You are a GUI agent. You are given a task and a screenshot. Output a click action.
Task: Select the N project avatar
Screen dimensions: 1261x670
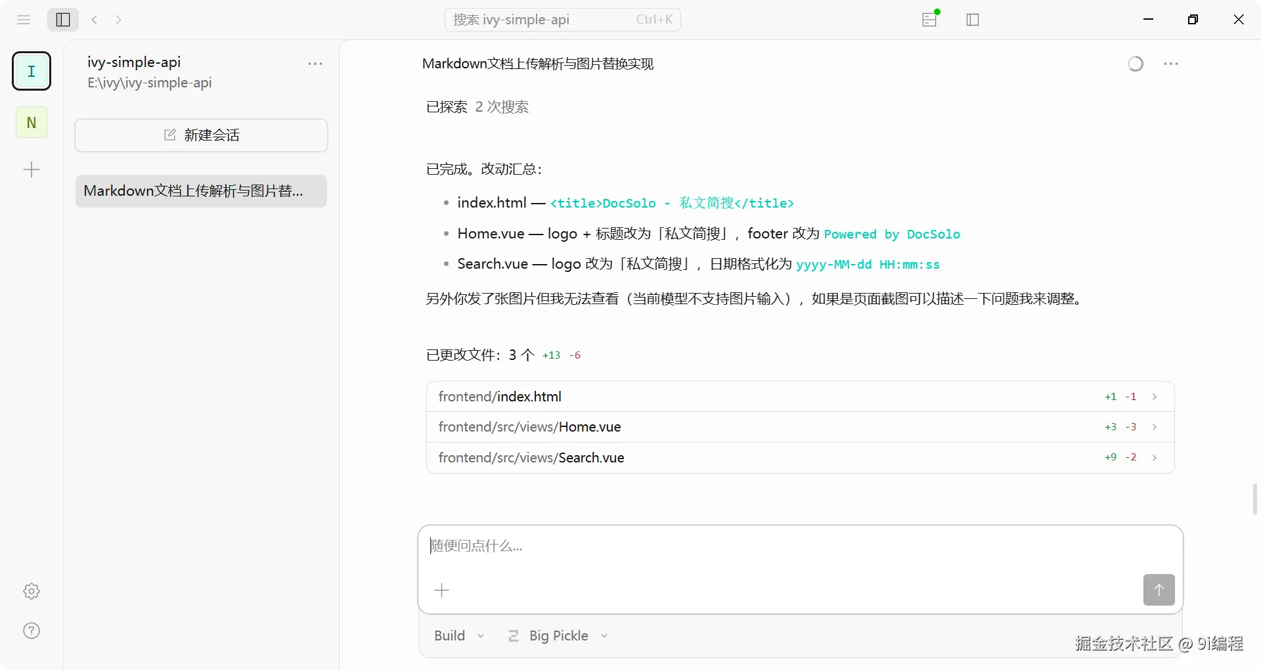click(32, 122)
